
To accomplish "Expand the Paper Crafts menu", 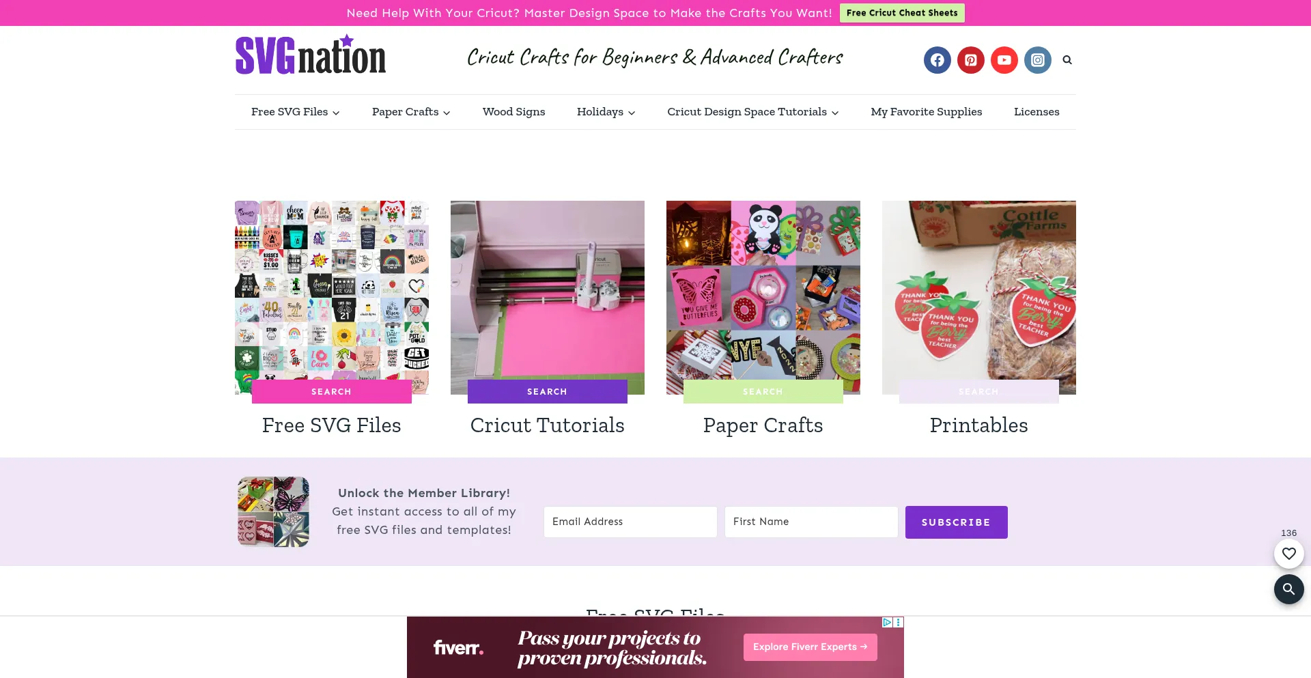I will 411,112.
